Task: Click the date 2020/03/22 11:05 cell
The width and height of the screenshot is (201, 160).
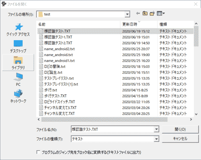Action: (x=136, y=102)
